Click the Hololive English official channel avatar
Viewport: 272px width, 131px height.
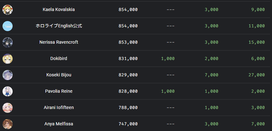8,26
